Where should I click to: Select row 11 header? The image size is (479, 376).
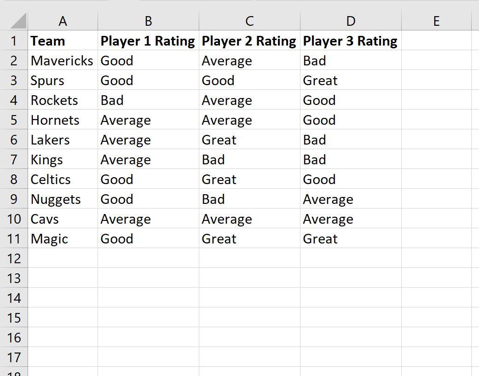point(14,239)
